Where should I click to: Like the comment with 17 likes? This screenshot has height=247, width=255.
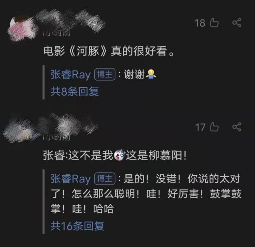[214, 126]
